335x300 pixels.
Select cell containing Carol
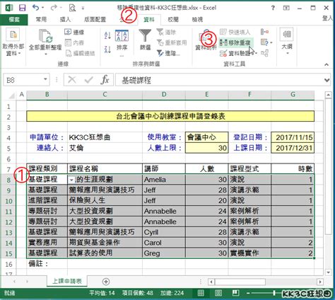click(x=164, y=243)
